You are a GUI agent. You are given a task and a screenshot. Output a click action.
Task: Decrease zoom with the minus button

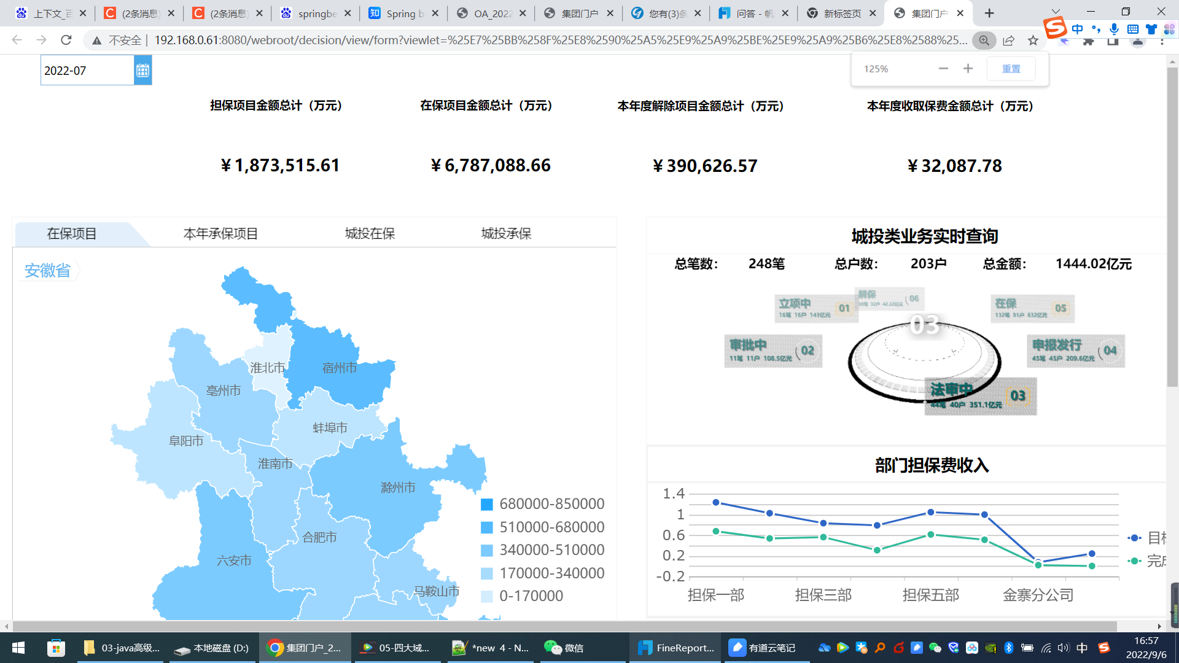pyautogui.click(x=943, y=69)
